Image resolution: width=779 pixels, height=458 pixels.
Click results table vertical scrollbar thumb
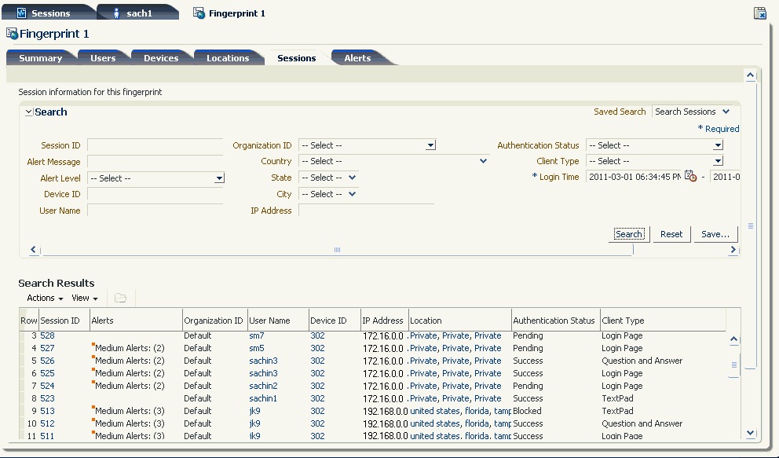tap(733, 365)
